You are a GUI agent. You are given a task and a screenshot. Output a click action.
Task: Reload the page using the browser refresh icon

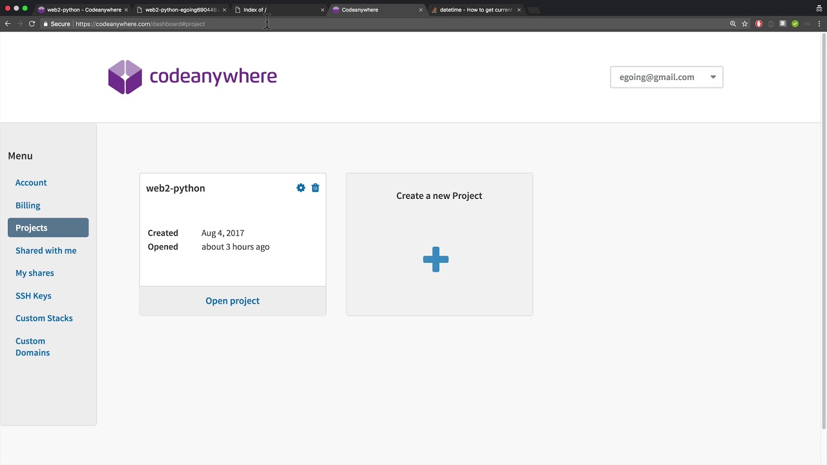[32, 24]
